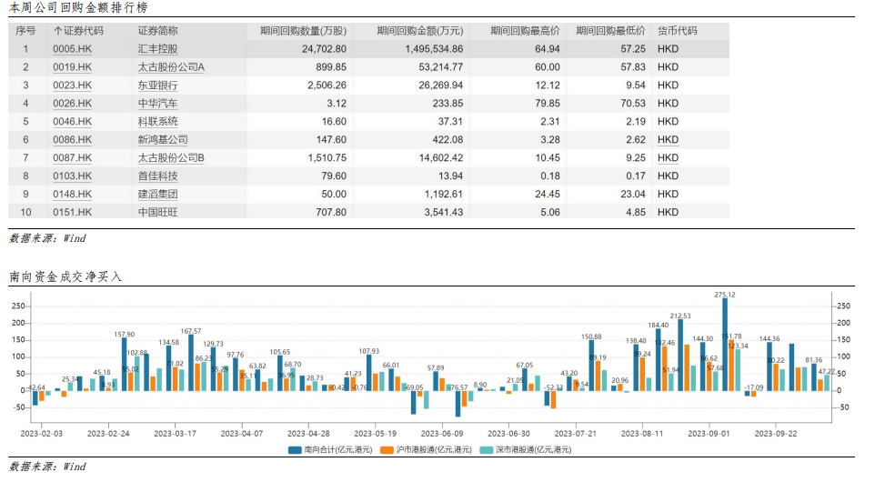Click the 首佳科技 security name

[158, 176]
